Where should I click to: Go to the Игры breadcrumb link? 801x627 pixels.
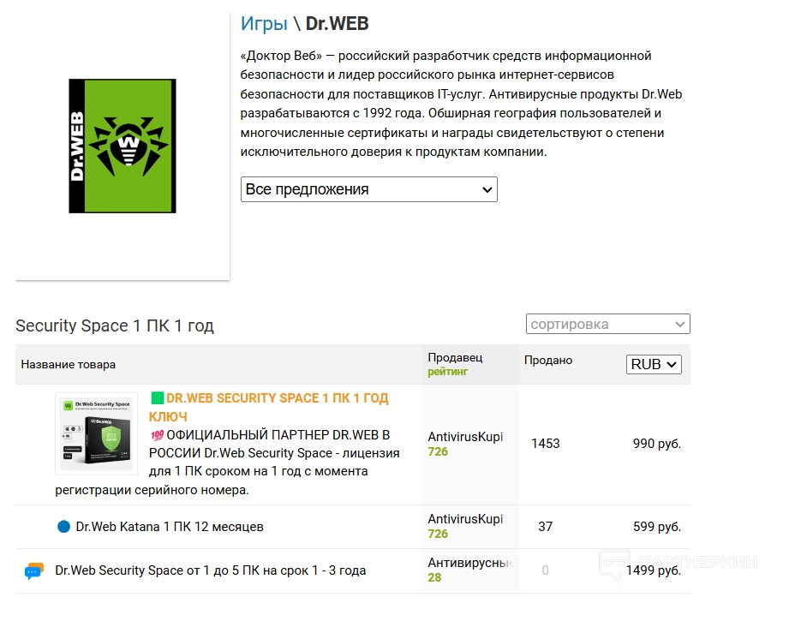(264, 23)
